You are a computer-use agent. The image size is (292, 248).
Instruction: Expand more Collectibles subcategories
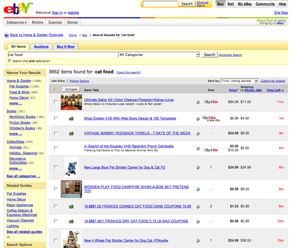click(x=16, y=169)
